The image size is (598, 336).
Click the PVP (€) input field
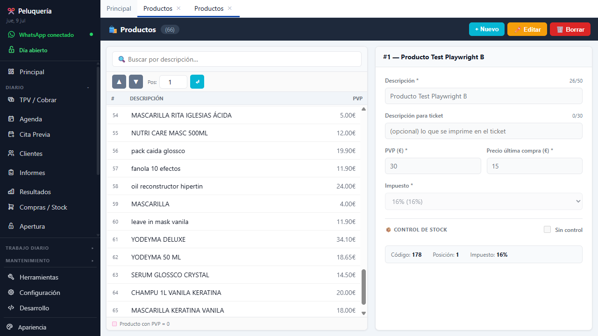(433, 166)
